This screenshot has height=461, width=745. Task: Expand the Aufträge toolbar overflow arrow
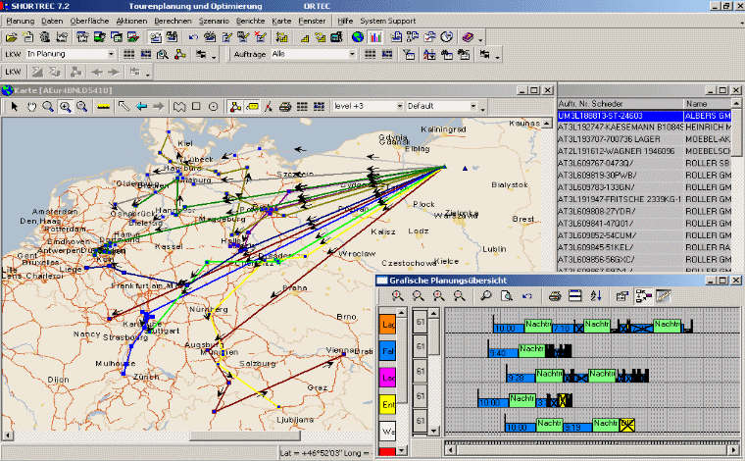pos(497,58)
